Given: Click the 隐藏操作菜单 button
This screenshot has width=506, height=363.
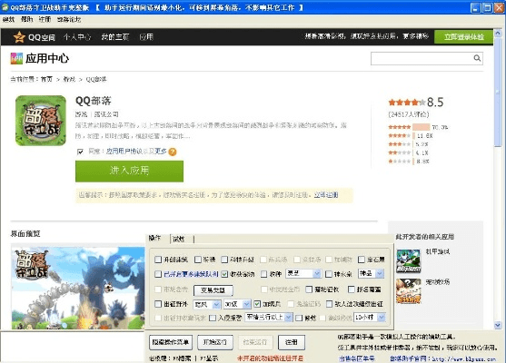Looking at the screenshot, I should (x=171, y=342).
